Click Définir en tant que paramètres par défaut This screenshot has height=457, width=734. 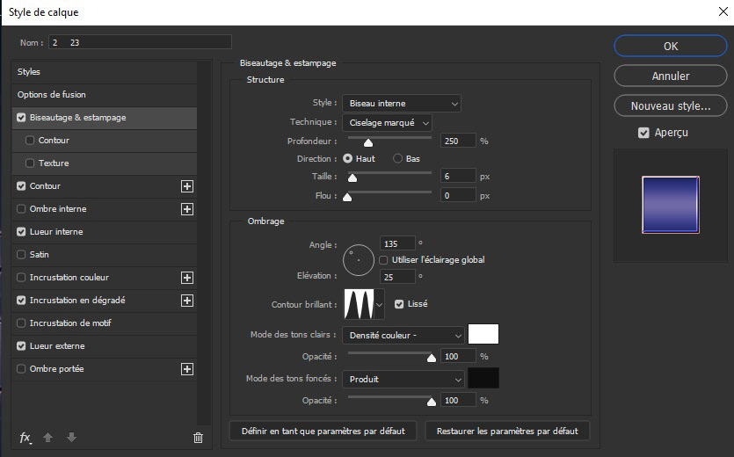[x=323, y=432]
